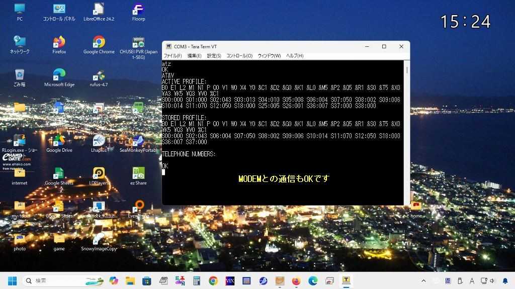
Task: Click the Windows Start button
Action: pos(12,280)
